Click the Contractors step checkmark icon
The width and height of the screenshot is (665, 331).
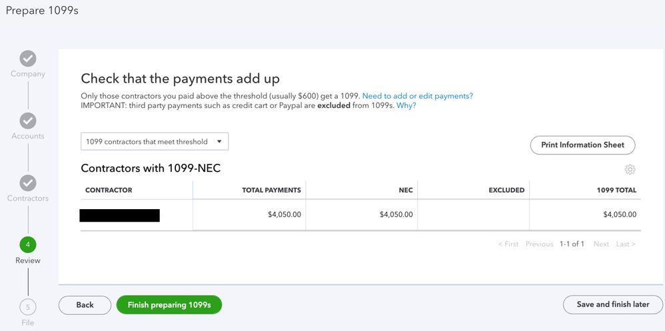pos(28,182)
